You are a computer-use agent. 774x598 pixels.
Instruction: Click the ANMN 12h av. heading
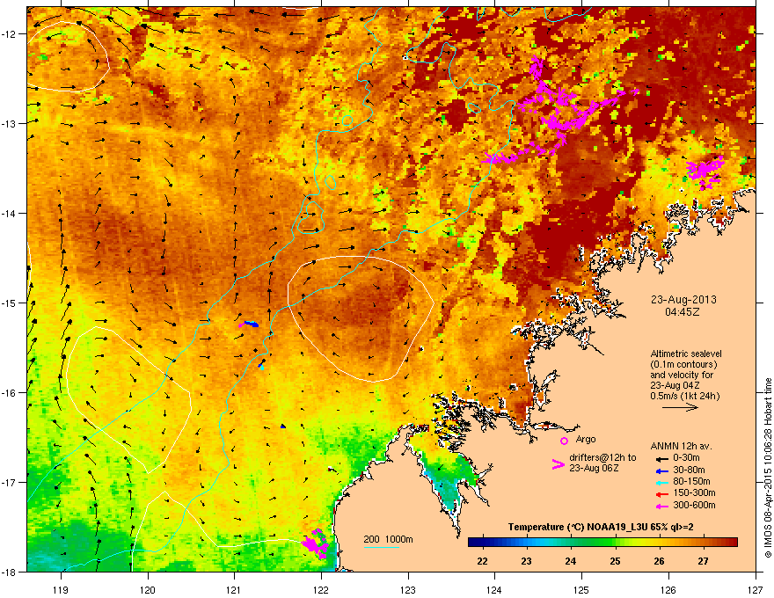tap(681, 446)
